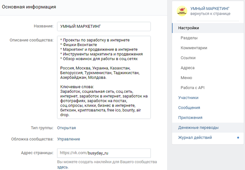Open the Журнал действий log
Viewport: 245px width, 170px height.
(195, 138)
